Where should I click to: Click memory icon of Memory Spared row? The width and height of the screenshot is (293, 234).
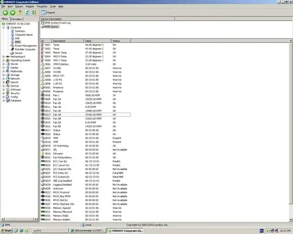click(x=43, y=207)
